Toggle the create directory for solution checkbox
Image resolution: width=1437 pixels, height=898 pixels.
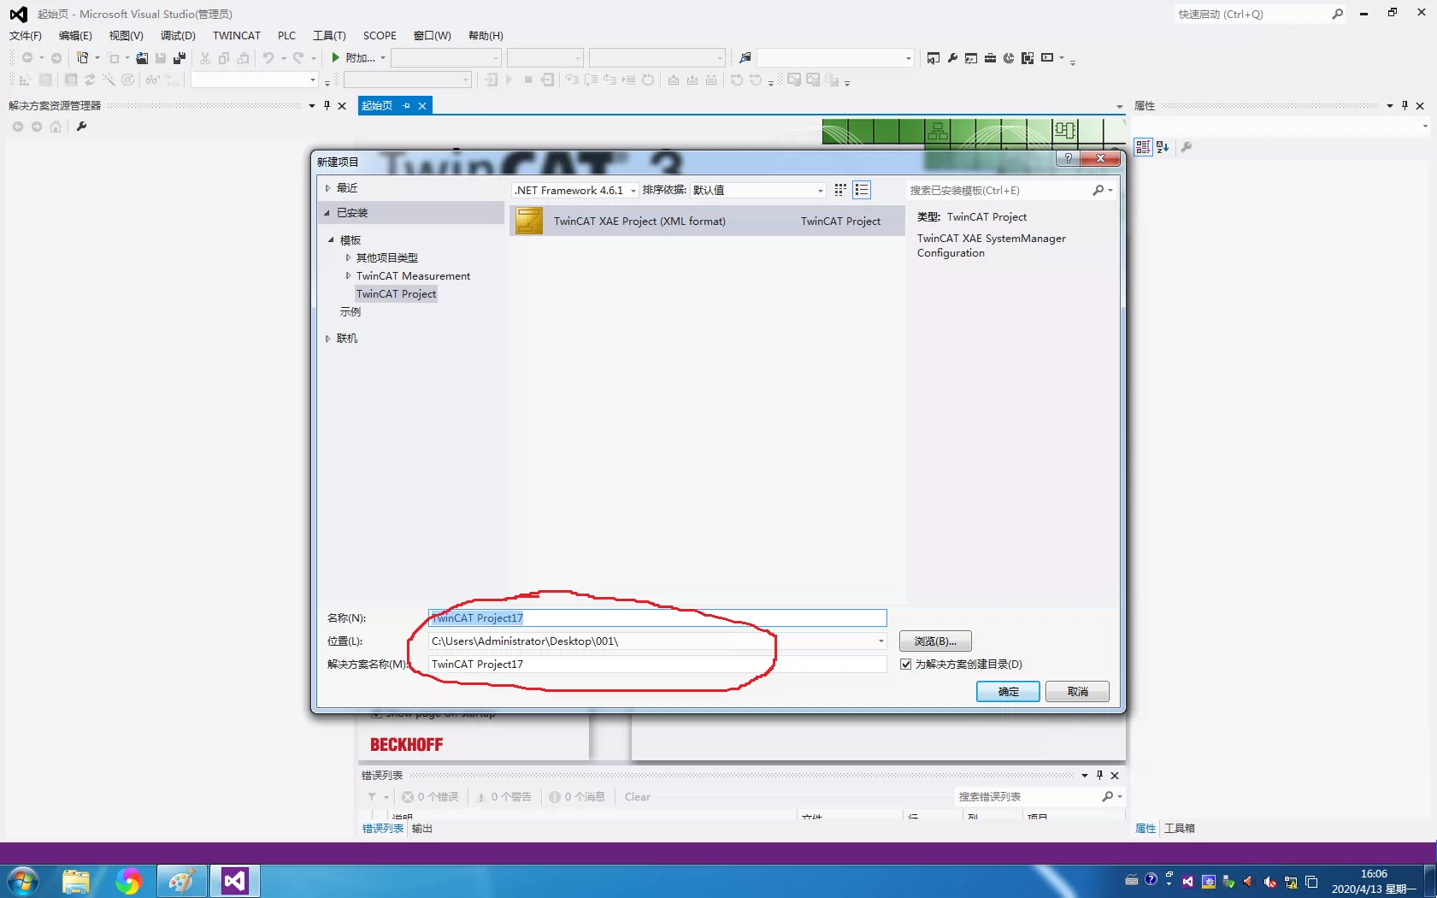[906, 664]
